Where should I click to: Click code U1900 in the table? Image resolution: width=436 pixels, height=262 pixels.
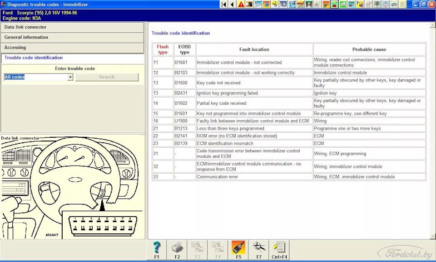point(181,121)
